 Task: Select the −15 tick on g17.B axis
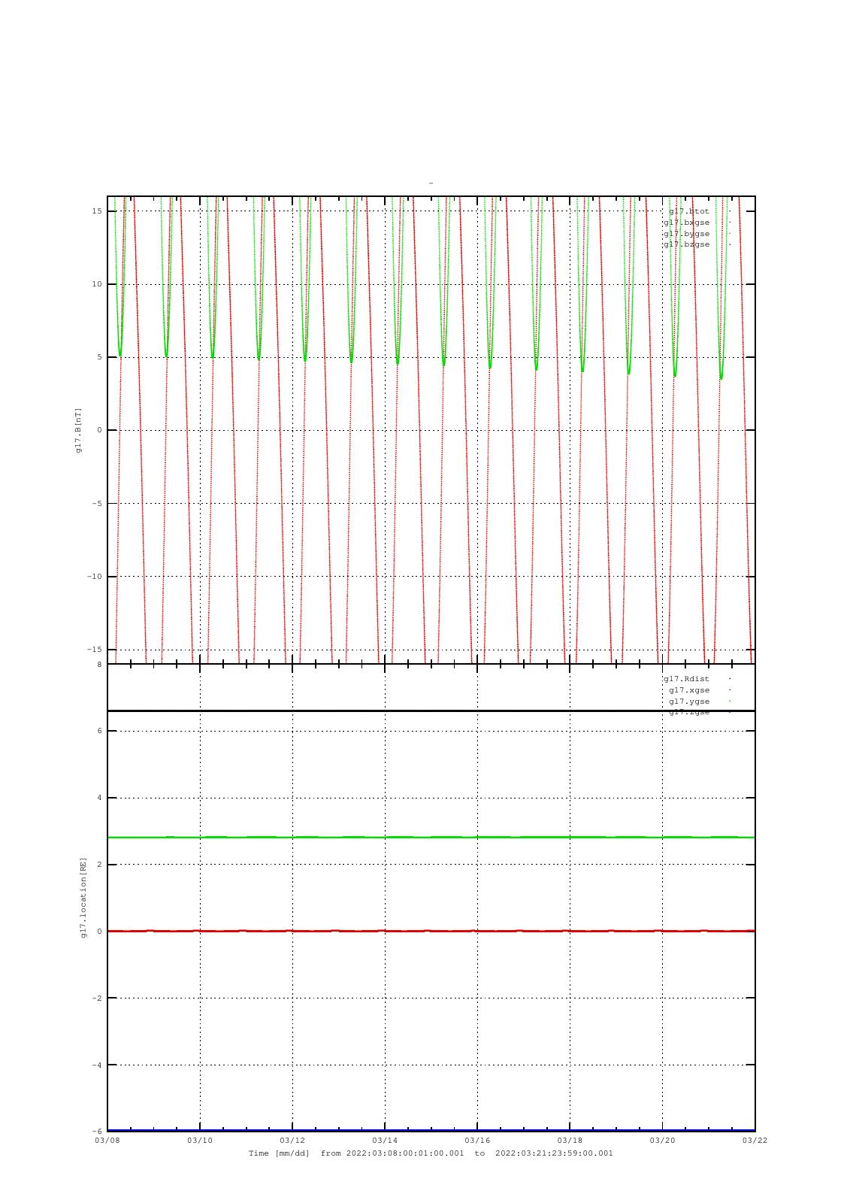(95, 650)
